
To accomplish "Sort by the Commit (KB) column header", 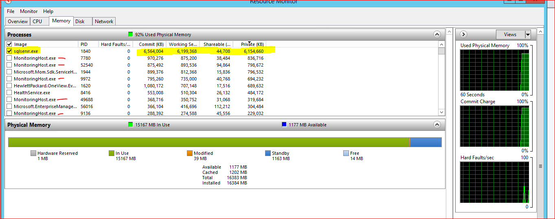I will coord(149,44).
